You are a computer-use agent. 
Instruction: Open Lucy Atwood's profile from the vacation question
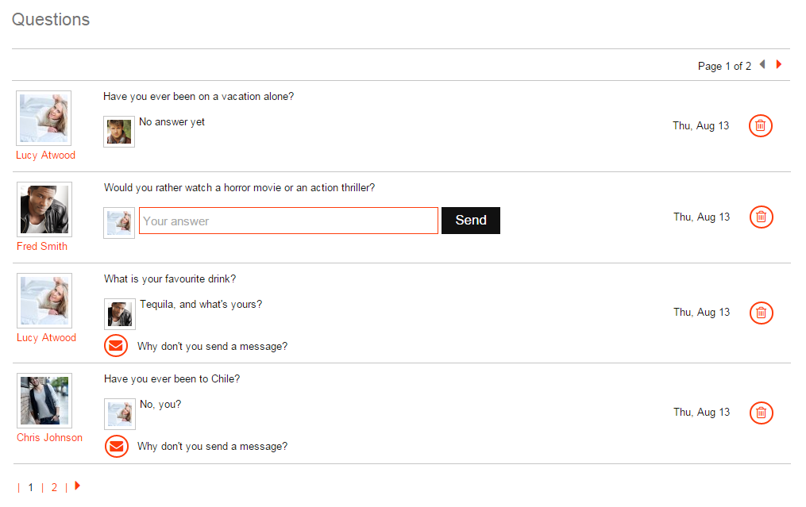[x=46, y=156]
